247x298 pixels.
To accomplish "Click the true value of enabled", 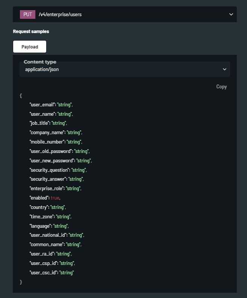I will coord(55,198).
